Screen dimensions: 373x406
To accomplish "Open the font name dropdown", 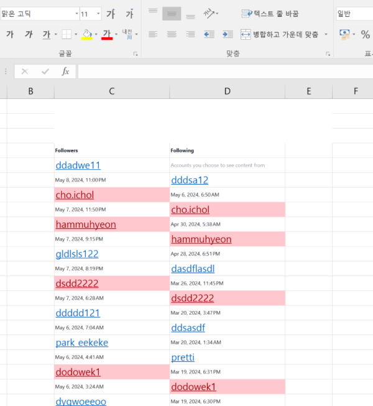I will pos(76,14).
